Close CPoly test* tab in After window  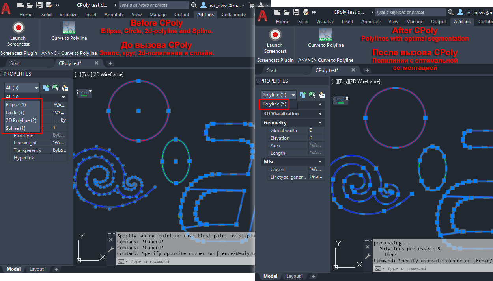click(353, 70)
